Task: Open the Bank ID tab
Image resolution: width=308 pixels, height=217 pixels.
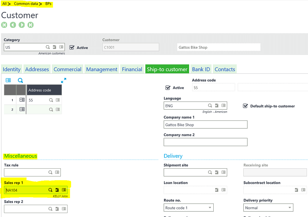Action: tap(201, 69)
